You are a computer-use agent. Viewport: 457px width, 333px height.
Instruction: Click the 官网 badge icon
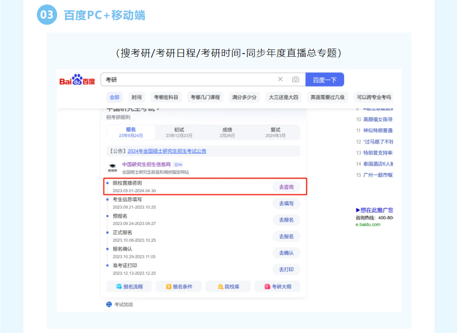178,164
